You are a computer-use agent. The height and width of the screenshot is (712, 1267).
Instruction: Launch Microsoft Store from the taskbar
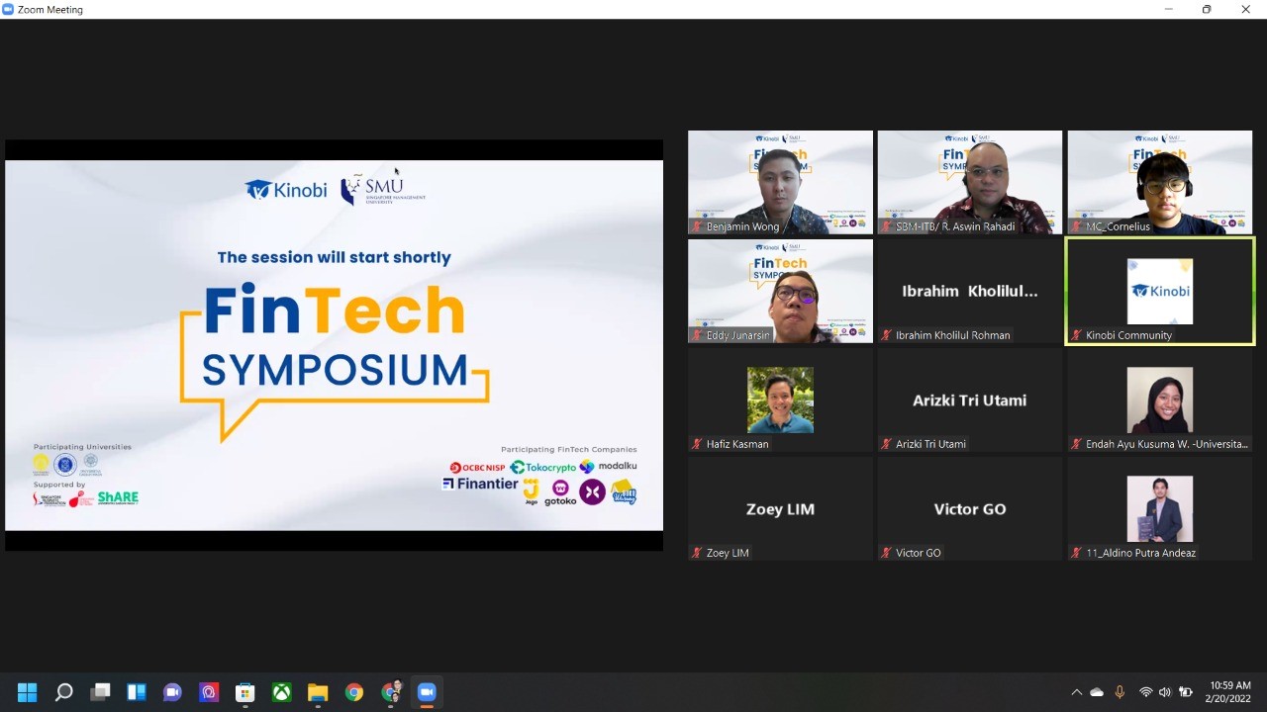pos(244,692)
